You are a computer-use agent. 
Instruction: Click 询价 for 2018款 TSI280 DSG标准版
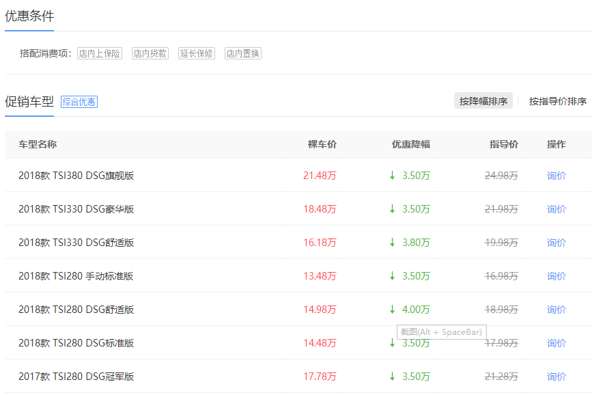557,343
